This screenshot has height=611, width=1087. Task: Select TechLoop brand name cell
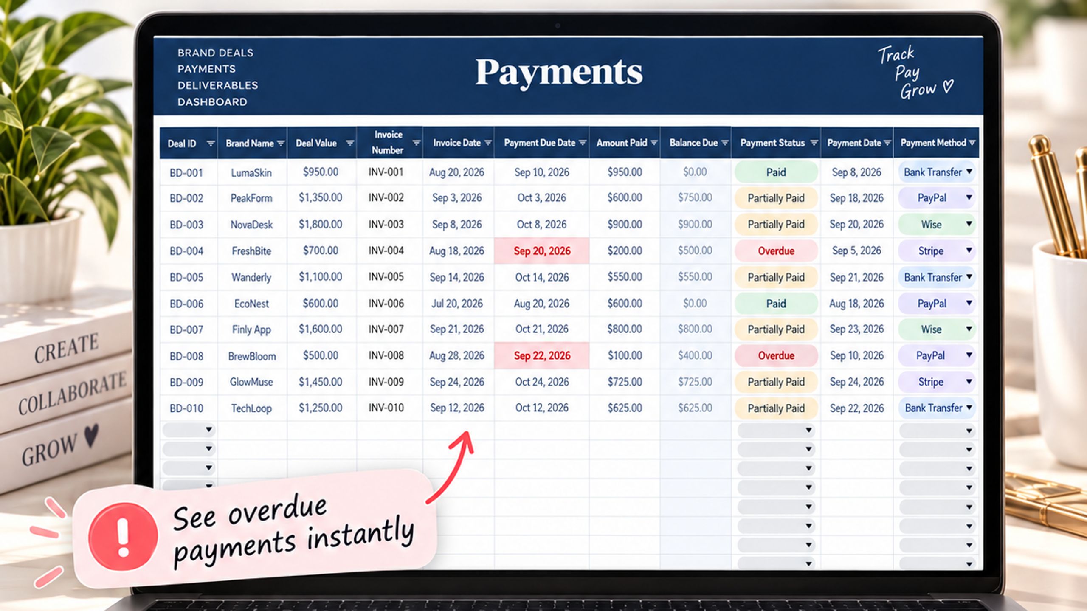[251, 408]
